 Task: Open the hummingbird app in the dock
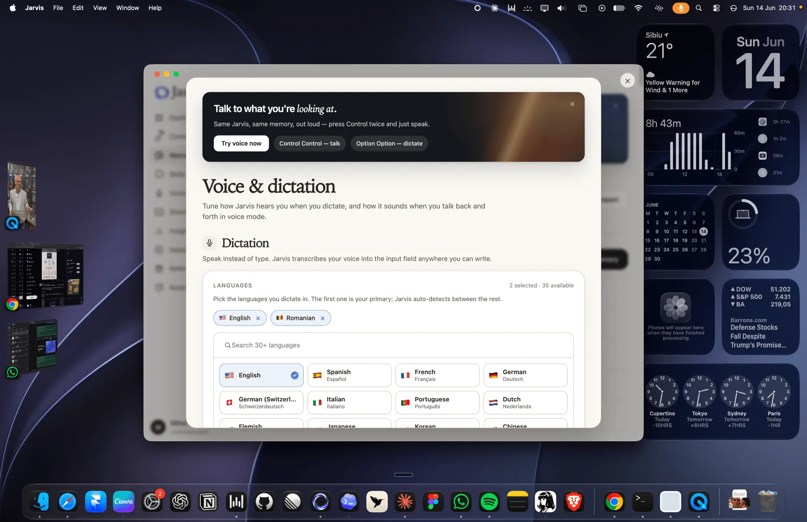pyautogui.click(x=377, y=502)
